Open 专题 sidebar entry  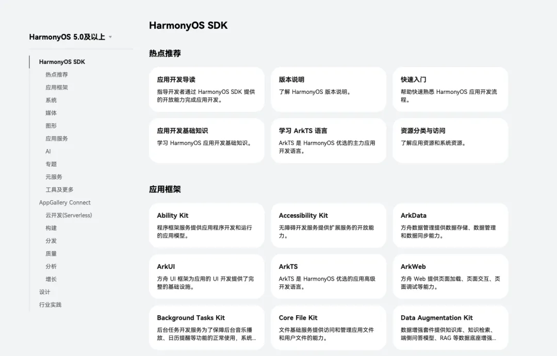point(51,164)
